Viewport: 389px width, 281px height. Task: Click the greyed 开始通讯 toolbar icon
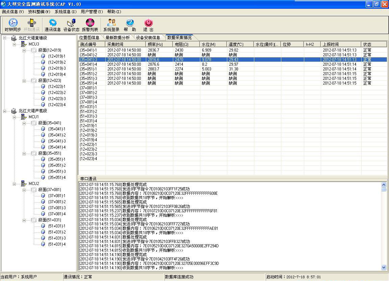click(x=31, y=23)
